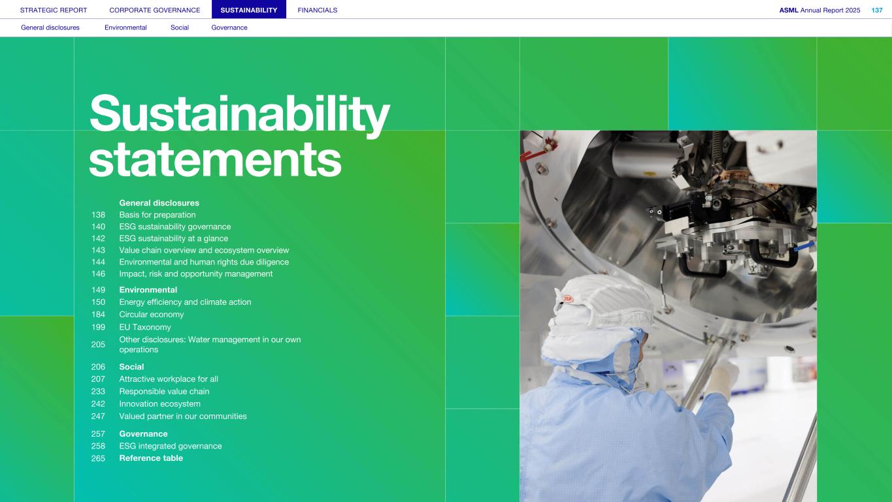This screenshot has width=892, height=502.
Task: Jump to the Reference table
Action: click(151, 458)
